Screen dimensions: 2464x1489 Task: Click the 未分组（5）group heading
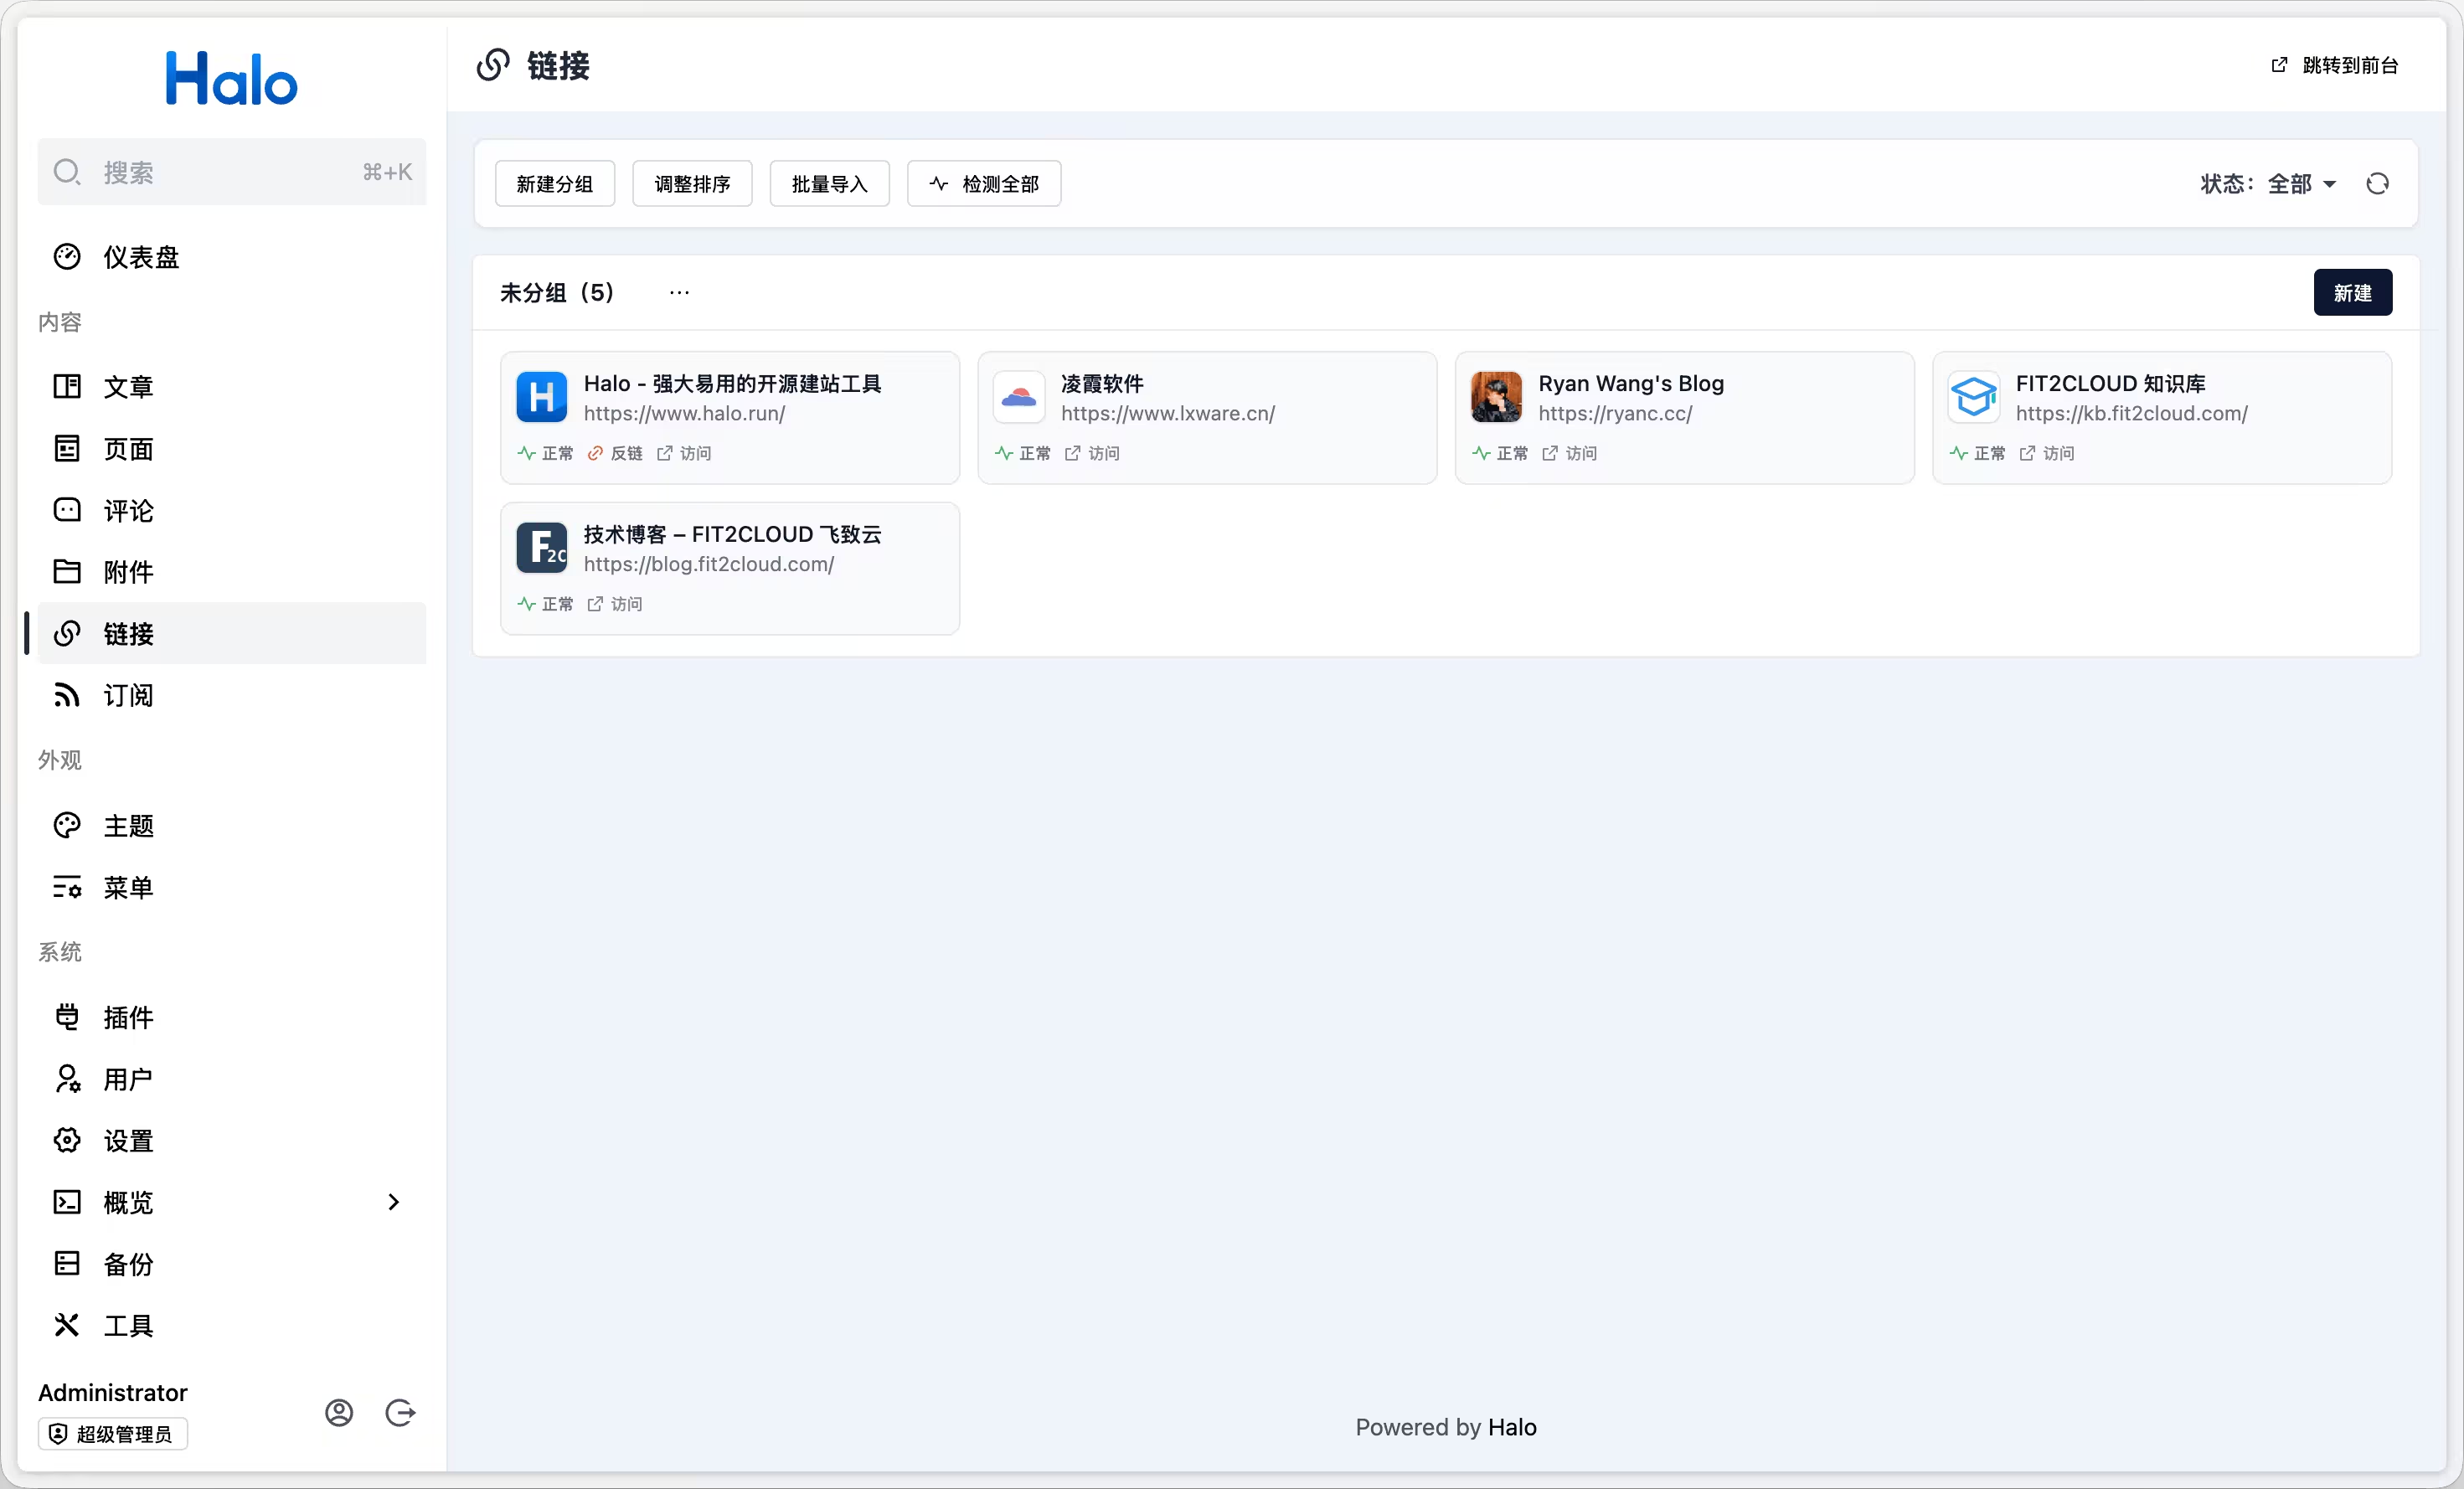click(x=557, y=293)
